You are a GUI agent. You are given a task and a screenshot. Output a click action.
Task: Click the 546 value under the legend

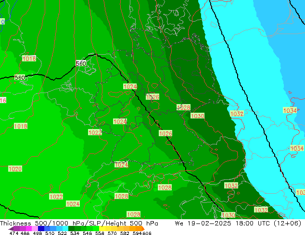pyautogui.click(x=87, y=233)
